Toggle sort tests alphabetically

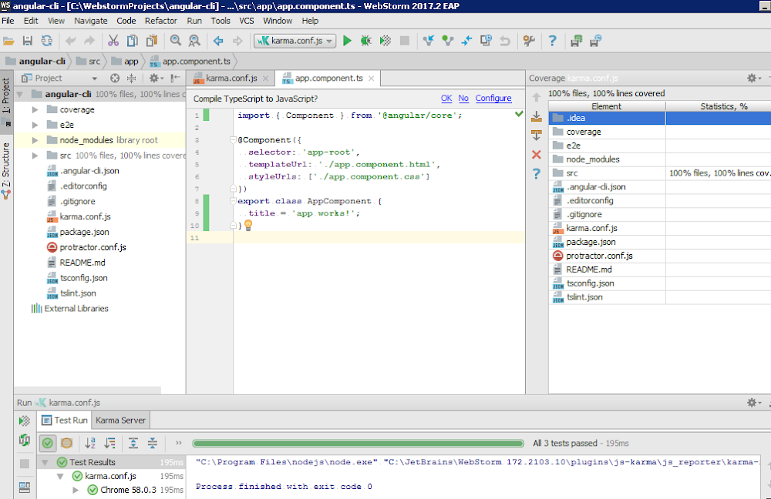pos(90,443)
